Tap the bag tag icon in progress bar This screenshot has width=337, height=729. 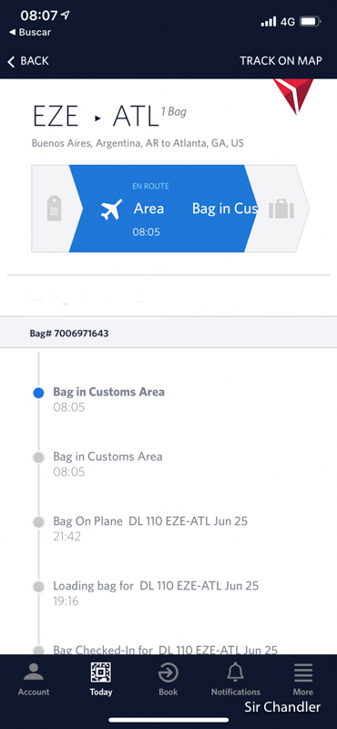point(55,209)
